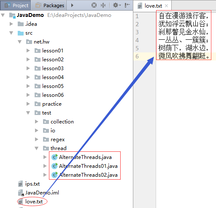Select JavaDemo.iml in the project tree
The image size is (216, 208).
pyautogui.click(x=42, y=193)
